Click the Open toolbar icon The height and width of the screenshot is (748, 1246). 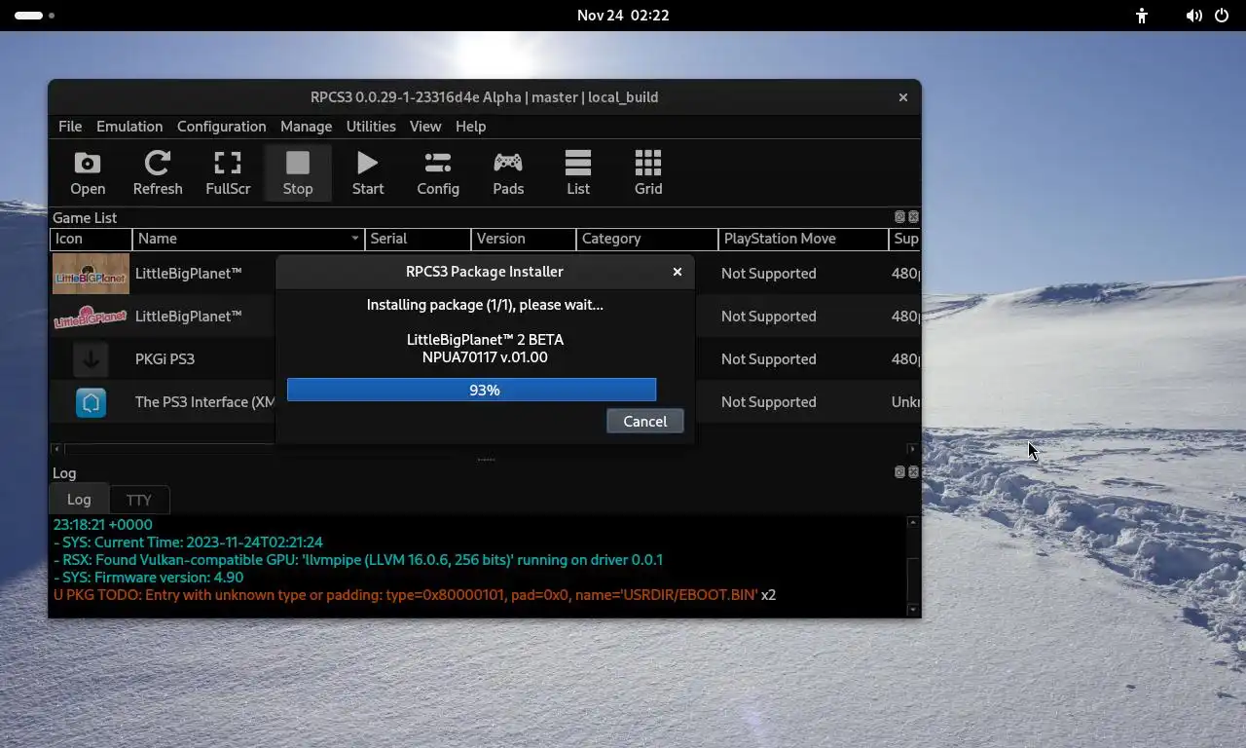pos(88,173)
